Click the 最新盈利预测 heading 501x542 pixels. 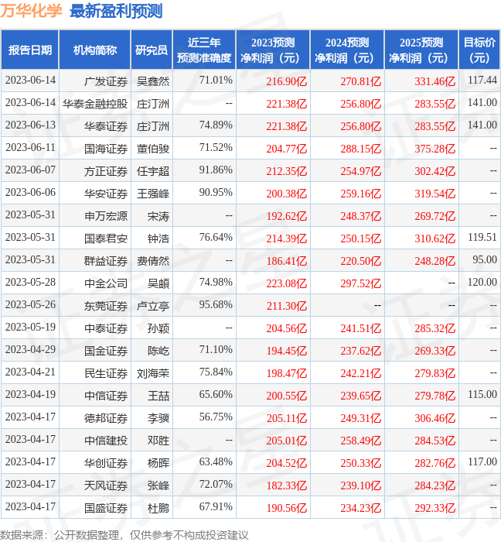[116, 11]
